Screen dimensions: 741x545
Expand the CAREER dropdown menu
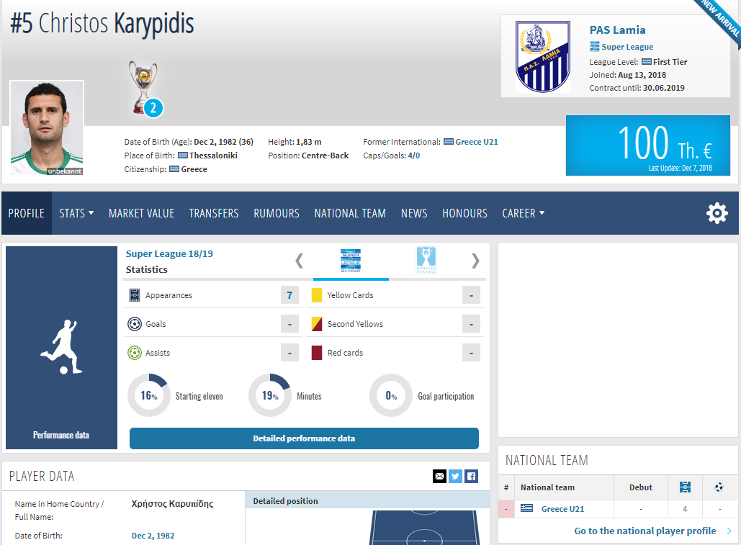[523, 213]
